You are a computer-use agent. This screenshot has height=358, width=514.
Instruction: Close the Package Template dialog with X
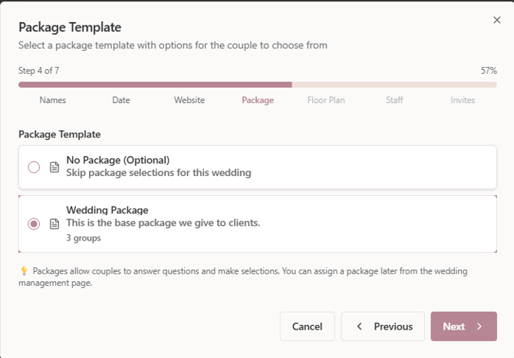pyautogui.click(x=496, y=21)
